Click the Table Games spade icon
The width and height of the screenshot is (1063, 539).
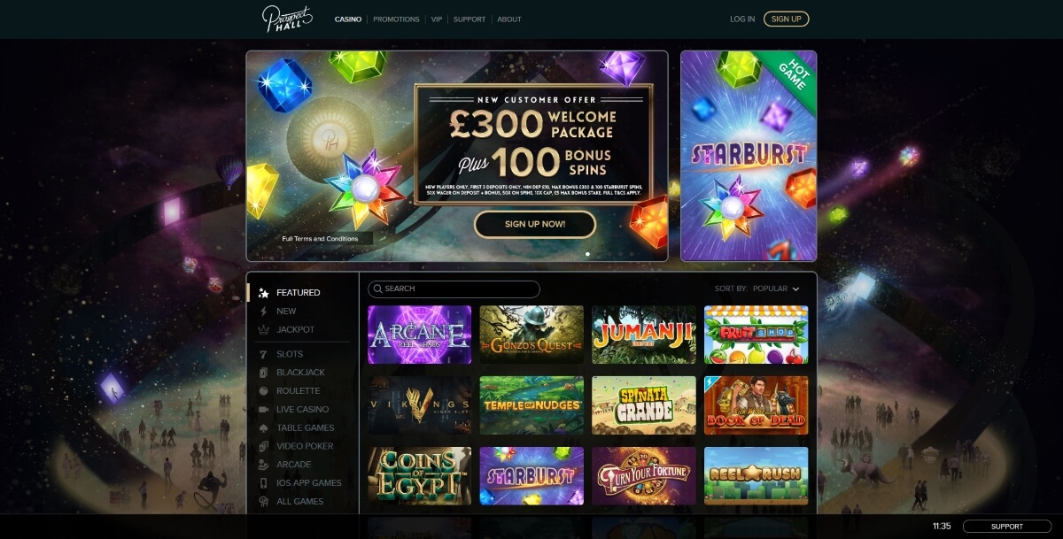[x=263, y=428]
